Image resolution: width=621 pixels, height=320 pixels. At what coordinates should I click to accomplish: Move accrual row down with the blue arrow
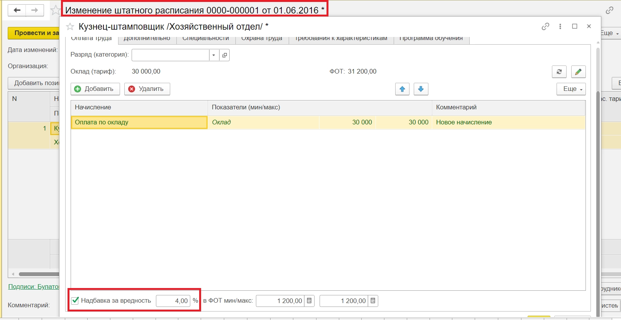[x=421, y=89]
